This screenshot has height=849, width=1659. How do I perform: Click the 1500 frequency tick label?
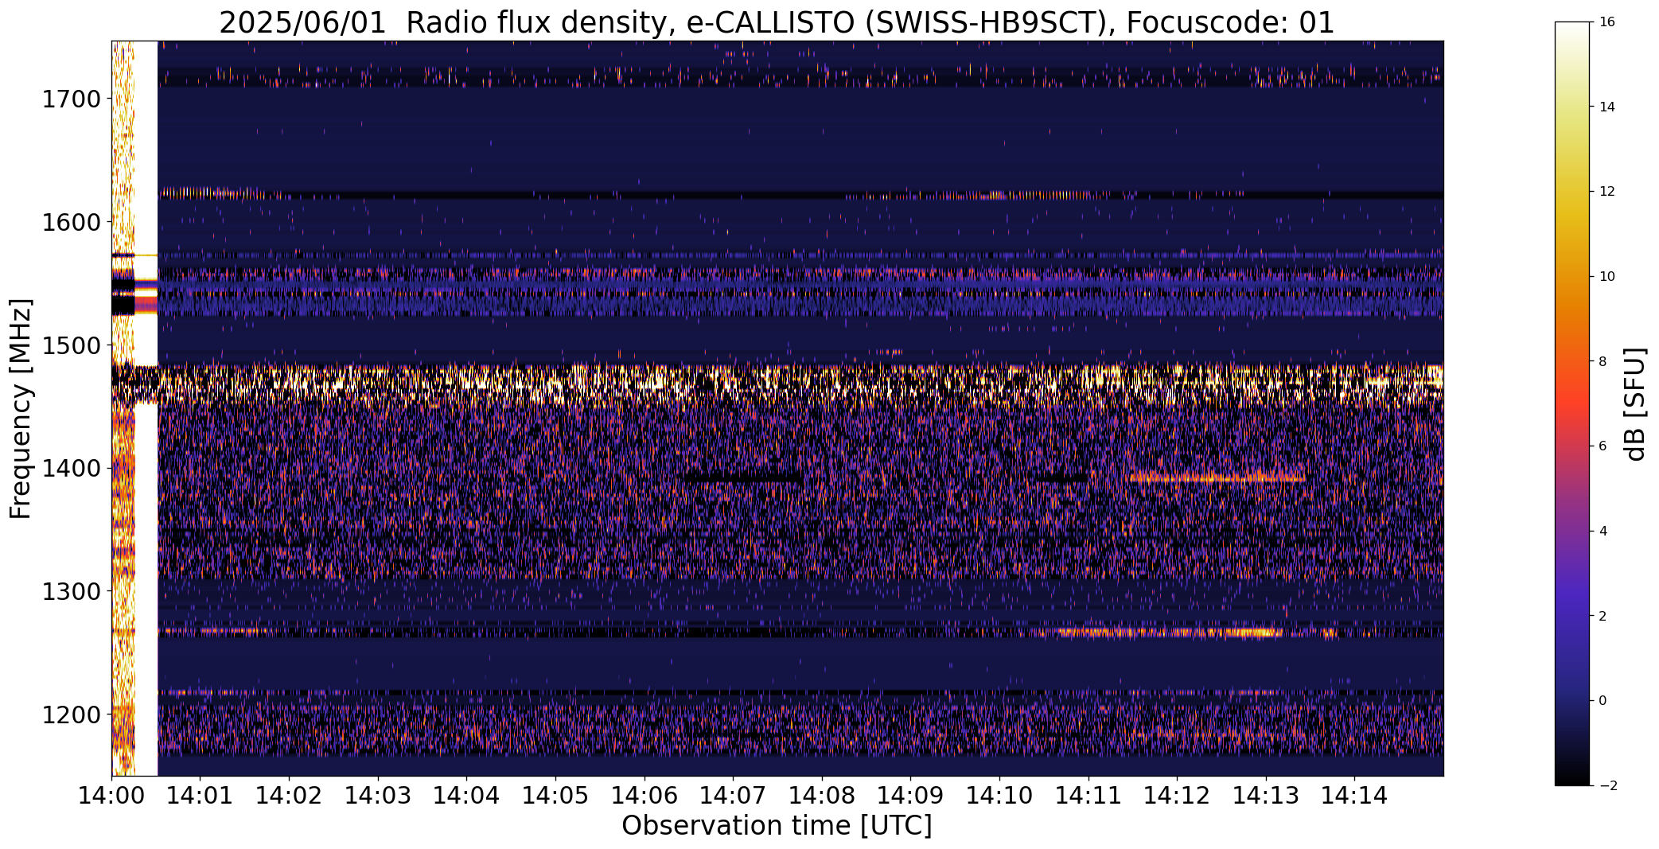point(71,345)
